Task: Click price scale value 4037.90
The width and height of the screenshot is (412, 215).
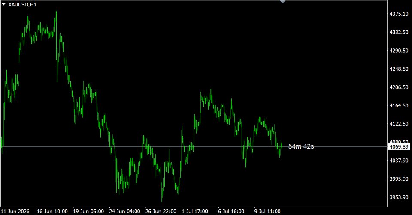Action: [x=399, y=161]
